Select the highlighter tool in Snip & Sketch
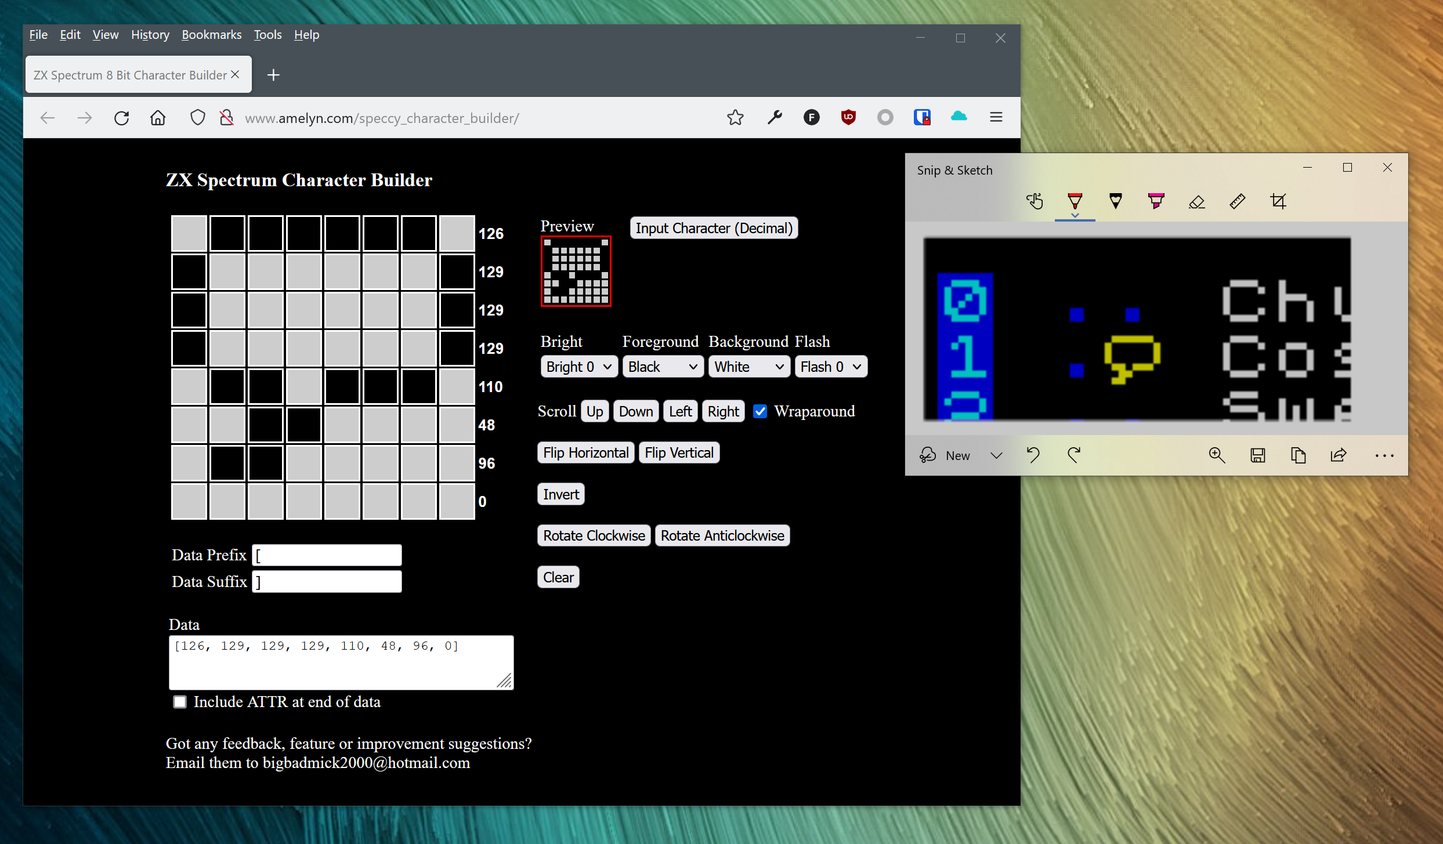This screenshot has width=1443, height=844. coord(1156,201)
